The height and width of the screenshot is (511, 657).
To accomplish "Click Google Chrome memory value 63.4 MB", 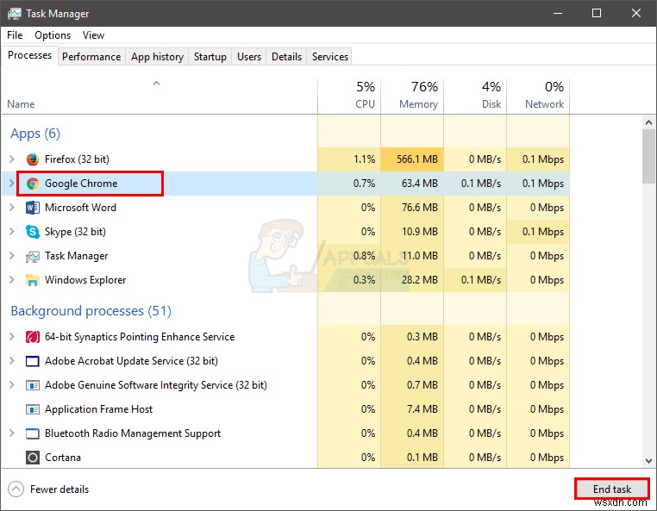I will [419, 184].
